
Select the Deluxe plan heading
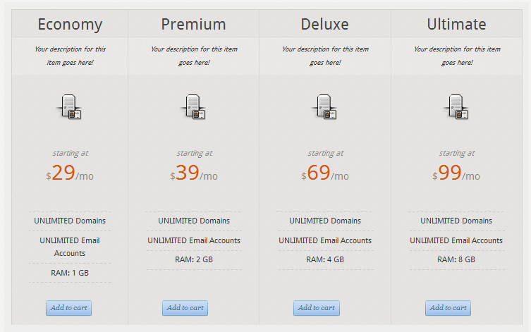point(325,25)
